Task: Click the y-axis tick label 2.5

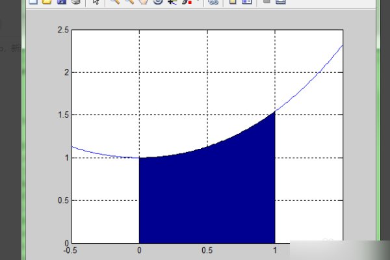Action: point(63,31)
